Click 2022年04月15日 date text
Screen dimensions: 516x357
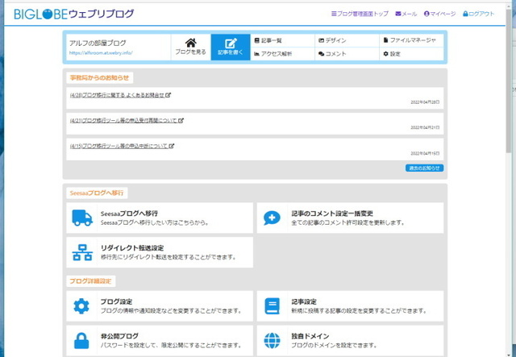click(x=425, y=153)
